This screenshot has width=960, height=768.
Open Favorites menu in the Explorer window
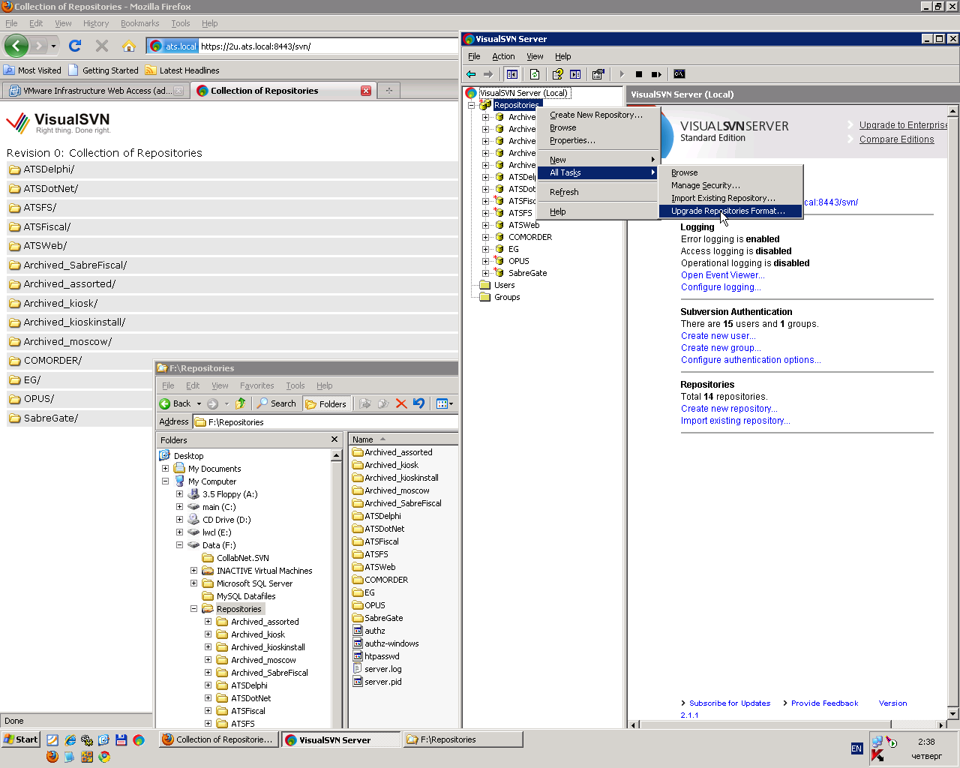[257, 385]
